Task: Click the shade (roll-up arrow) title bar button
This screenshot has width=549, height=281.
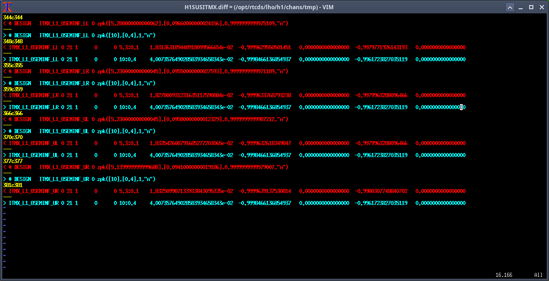Action: (510, 7)
